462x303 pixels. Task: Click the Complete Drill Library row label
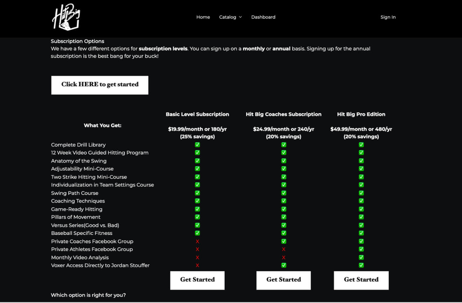click(78, 145)
